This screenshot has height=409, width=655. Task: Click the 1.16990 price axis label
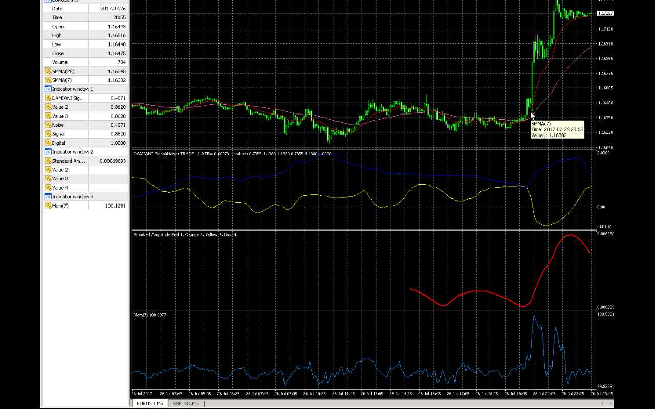(605, 44)
